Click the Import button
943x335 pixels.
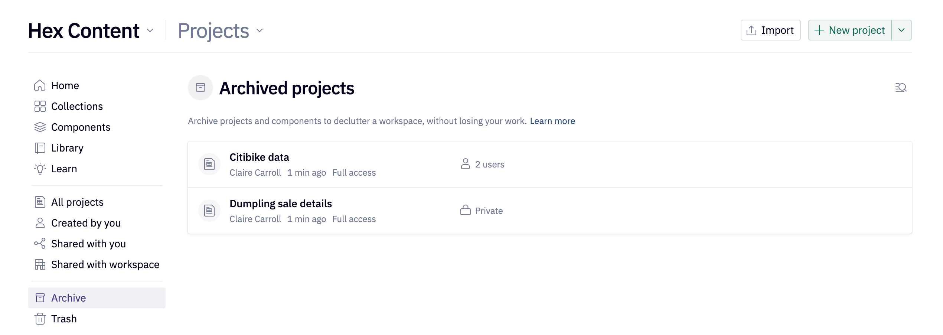click(x=770, y=30)
